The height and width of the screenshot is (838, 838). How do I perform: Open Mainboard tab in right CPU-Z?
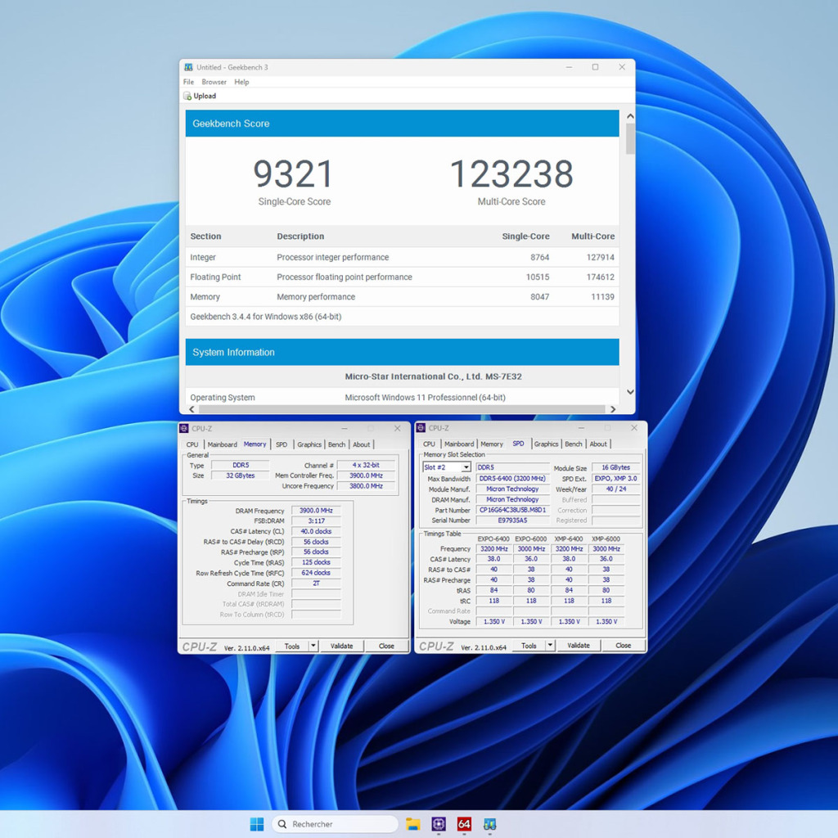[x=459, y=444]
